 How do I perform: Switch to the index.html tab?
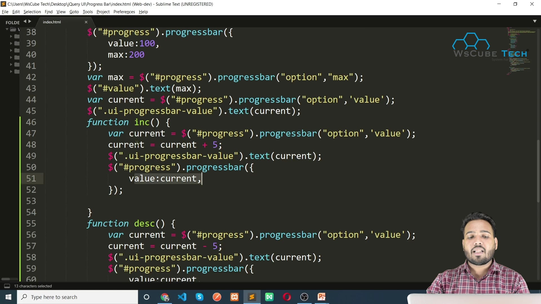coord(52,22)
